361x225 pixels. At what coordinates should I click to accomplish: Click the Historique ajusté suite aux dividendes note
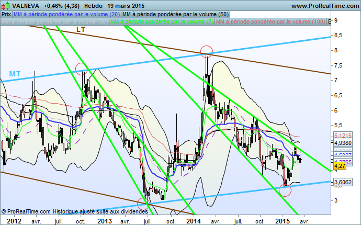pyautogui.click(x=100, y=211)
